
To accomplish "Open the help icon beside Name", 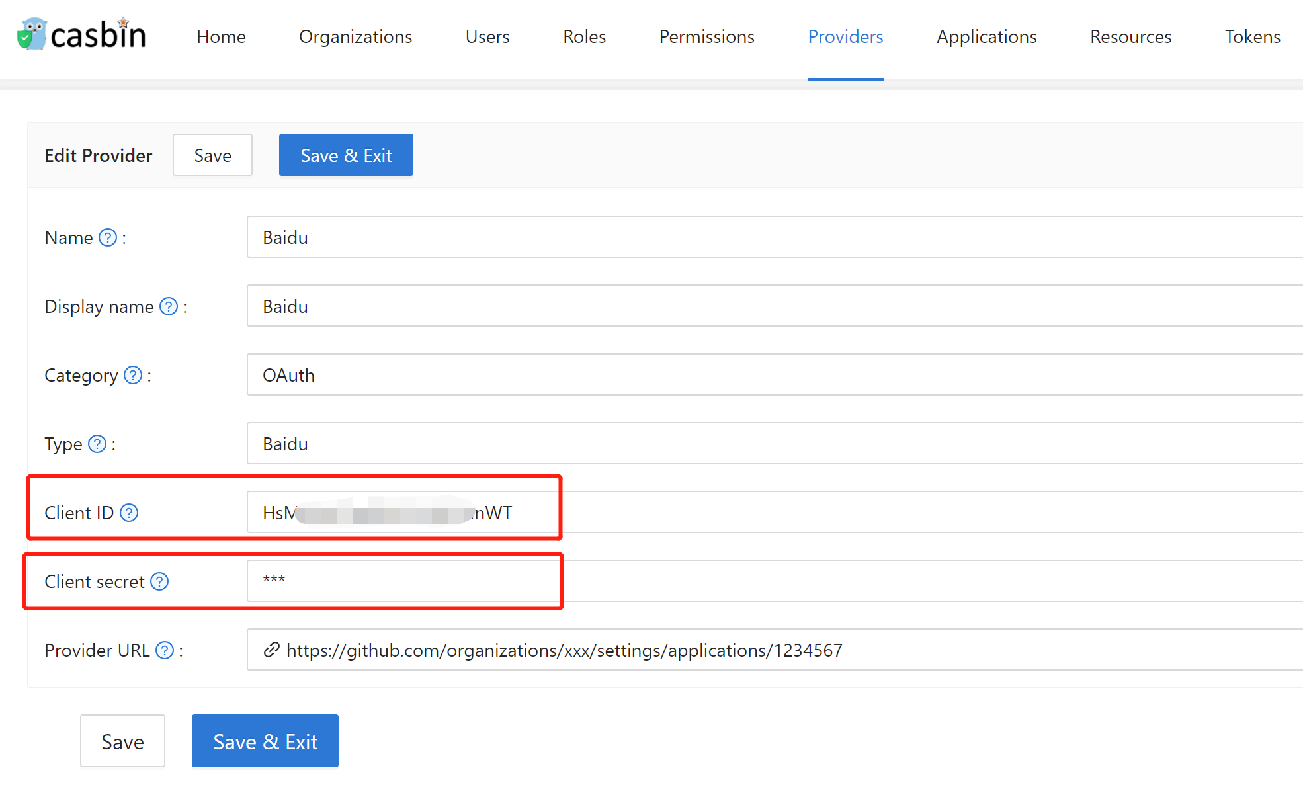I will tap(106, 237).
